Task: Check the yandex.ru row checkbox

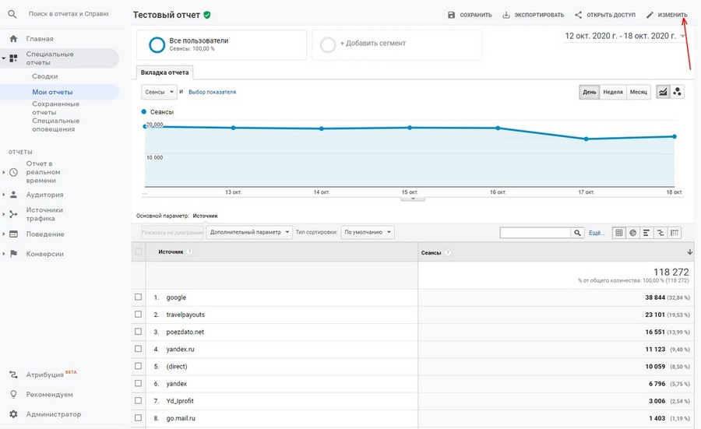Action: pos(138,349)
